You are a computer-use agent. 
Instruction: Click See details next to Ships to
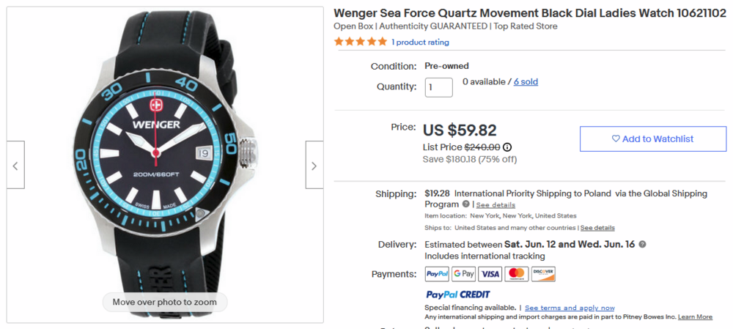coord(597,228)
